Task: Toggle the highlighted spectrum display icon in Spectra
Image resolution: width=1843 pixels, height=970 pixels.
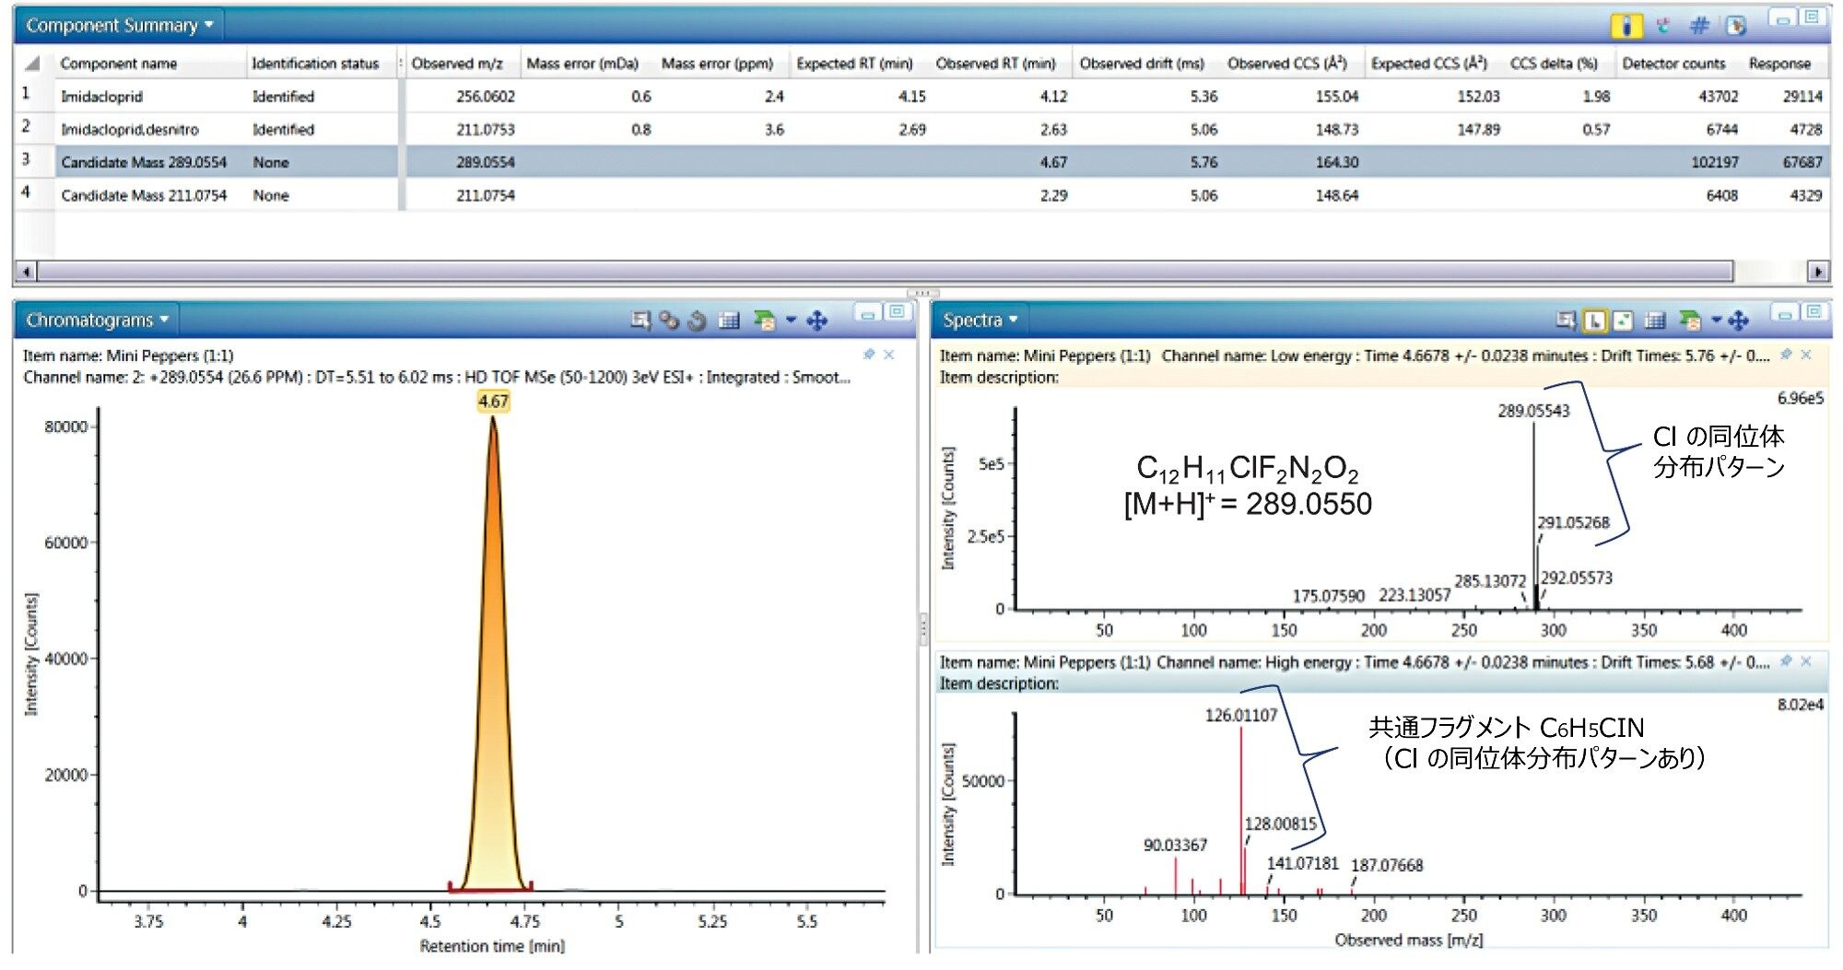Action: tap(1594, 321)
